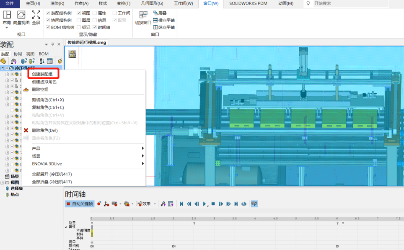
Task: Click the camera keys icon in timeline toolbar
Action: coord(115,204)
